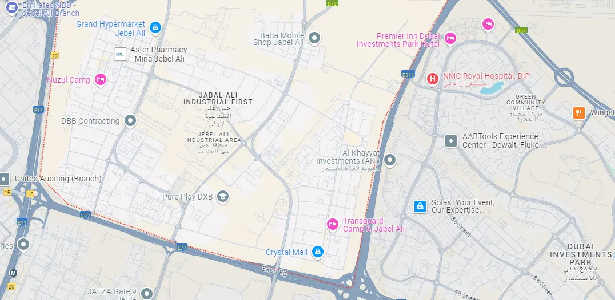
Task: Open the Transguard Camp 6 lodging pin
Action: coord(333,225)
